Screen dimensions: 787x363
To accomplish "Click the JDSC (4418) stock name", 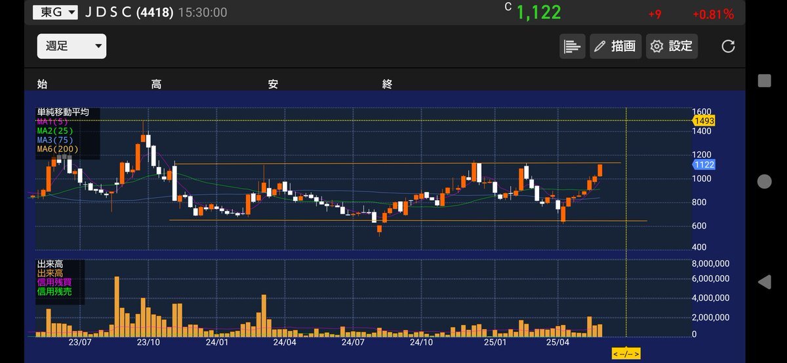I will pyautogui.click(x=129, y=12).
